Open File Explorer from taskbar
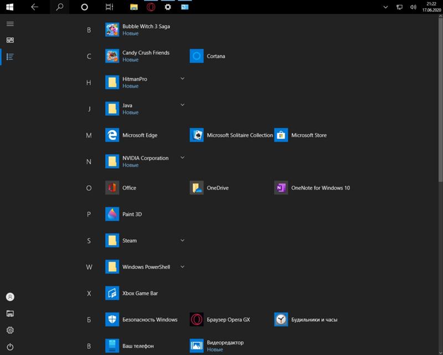Screen dimensions: 443x355 [x=134, y=7]
